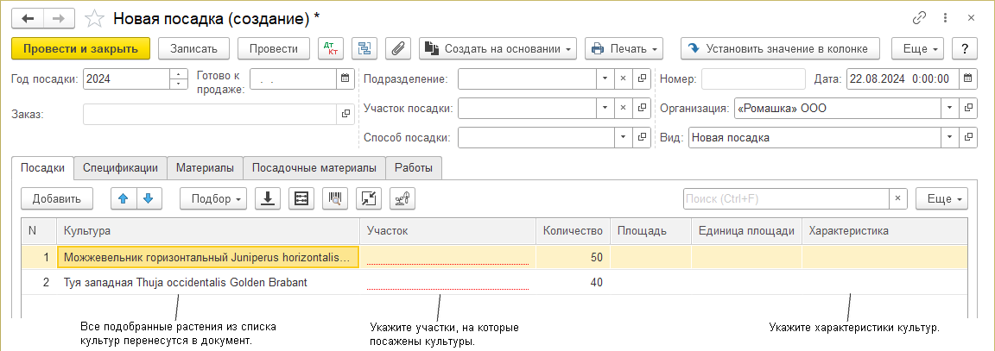Expand the Подразделение dropdown list

point(605,78)
